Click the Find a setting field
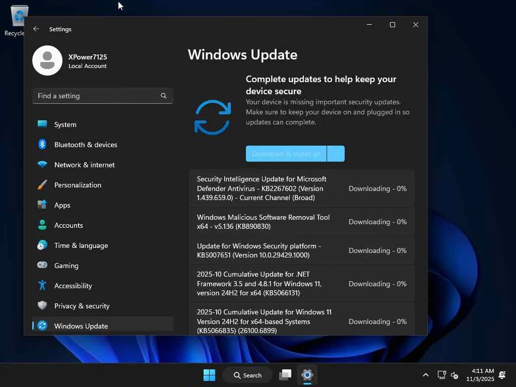This screenshot has width=516, height=387. pos(103,96)
